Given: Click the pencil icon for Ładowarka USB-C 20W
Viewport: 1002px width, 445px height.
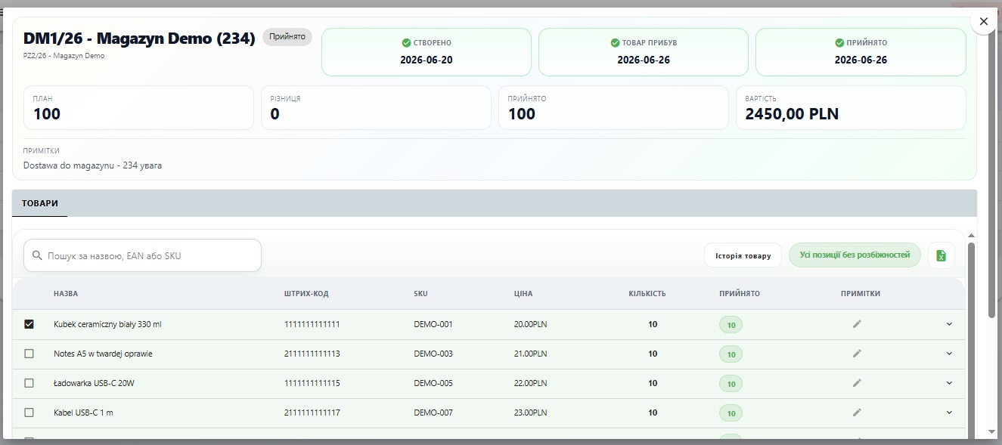Looking at the screenshot, I should [857, 383].
